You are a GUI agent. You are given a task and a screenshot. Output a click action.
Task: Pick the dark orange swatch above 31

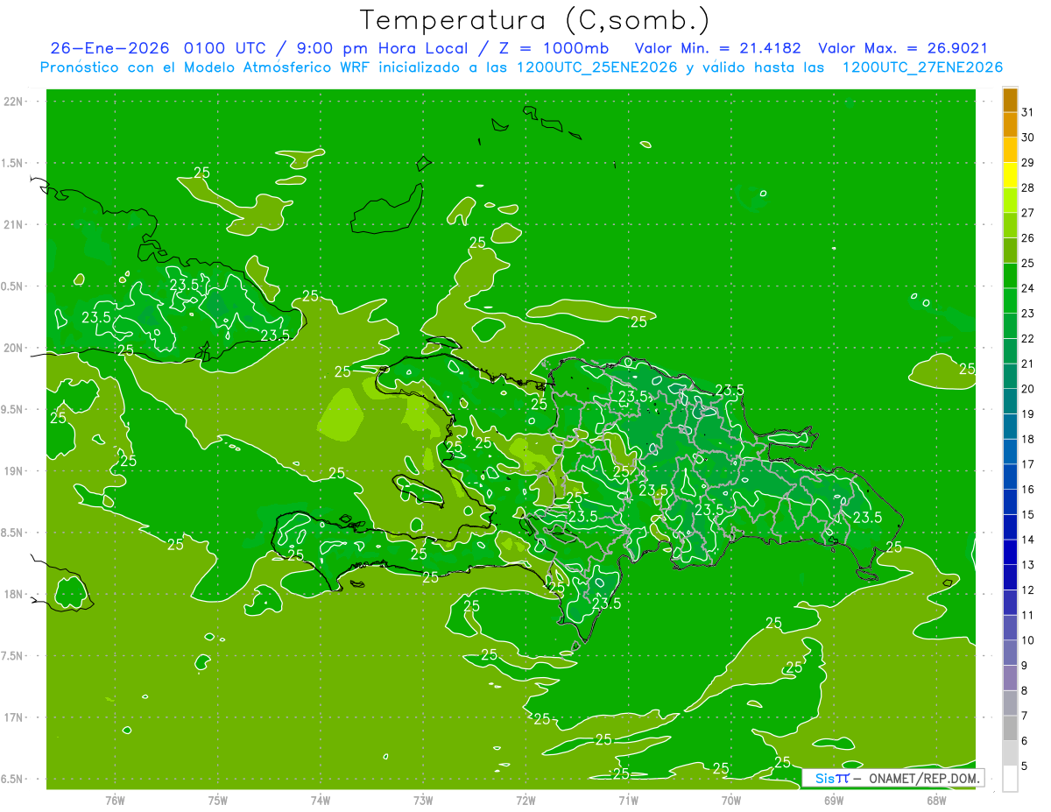point(1010,101)
